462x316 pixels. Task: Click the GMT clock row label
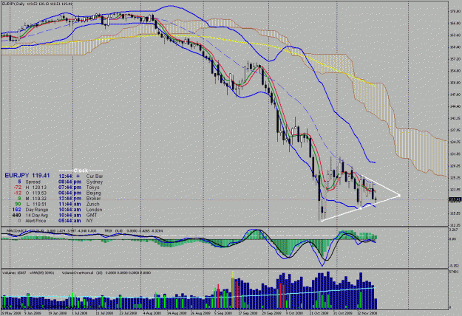tap(91, 216)
